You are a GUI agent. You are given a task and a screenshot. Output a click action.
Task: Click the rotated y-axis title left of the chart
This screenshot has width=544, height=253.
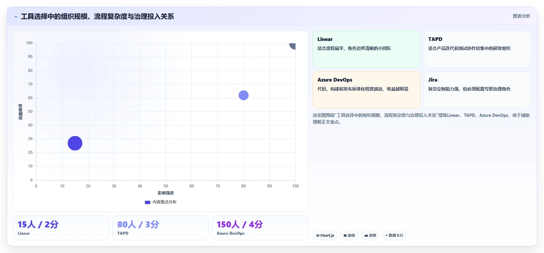[x=21, y=112]
